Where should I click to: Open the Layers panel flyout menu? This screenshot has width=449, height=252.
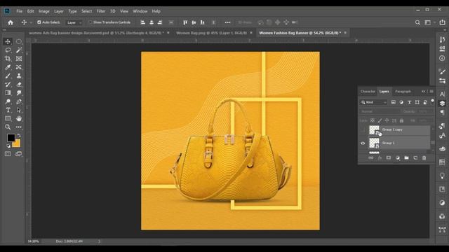(x=431, y=92)
